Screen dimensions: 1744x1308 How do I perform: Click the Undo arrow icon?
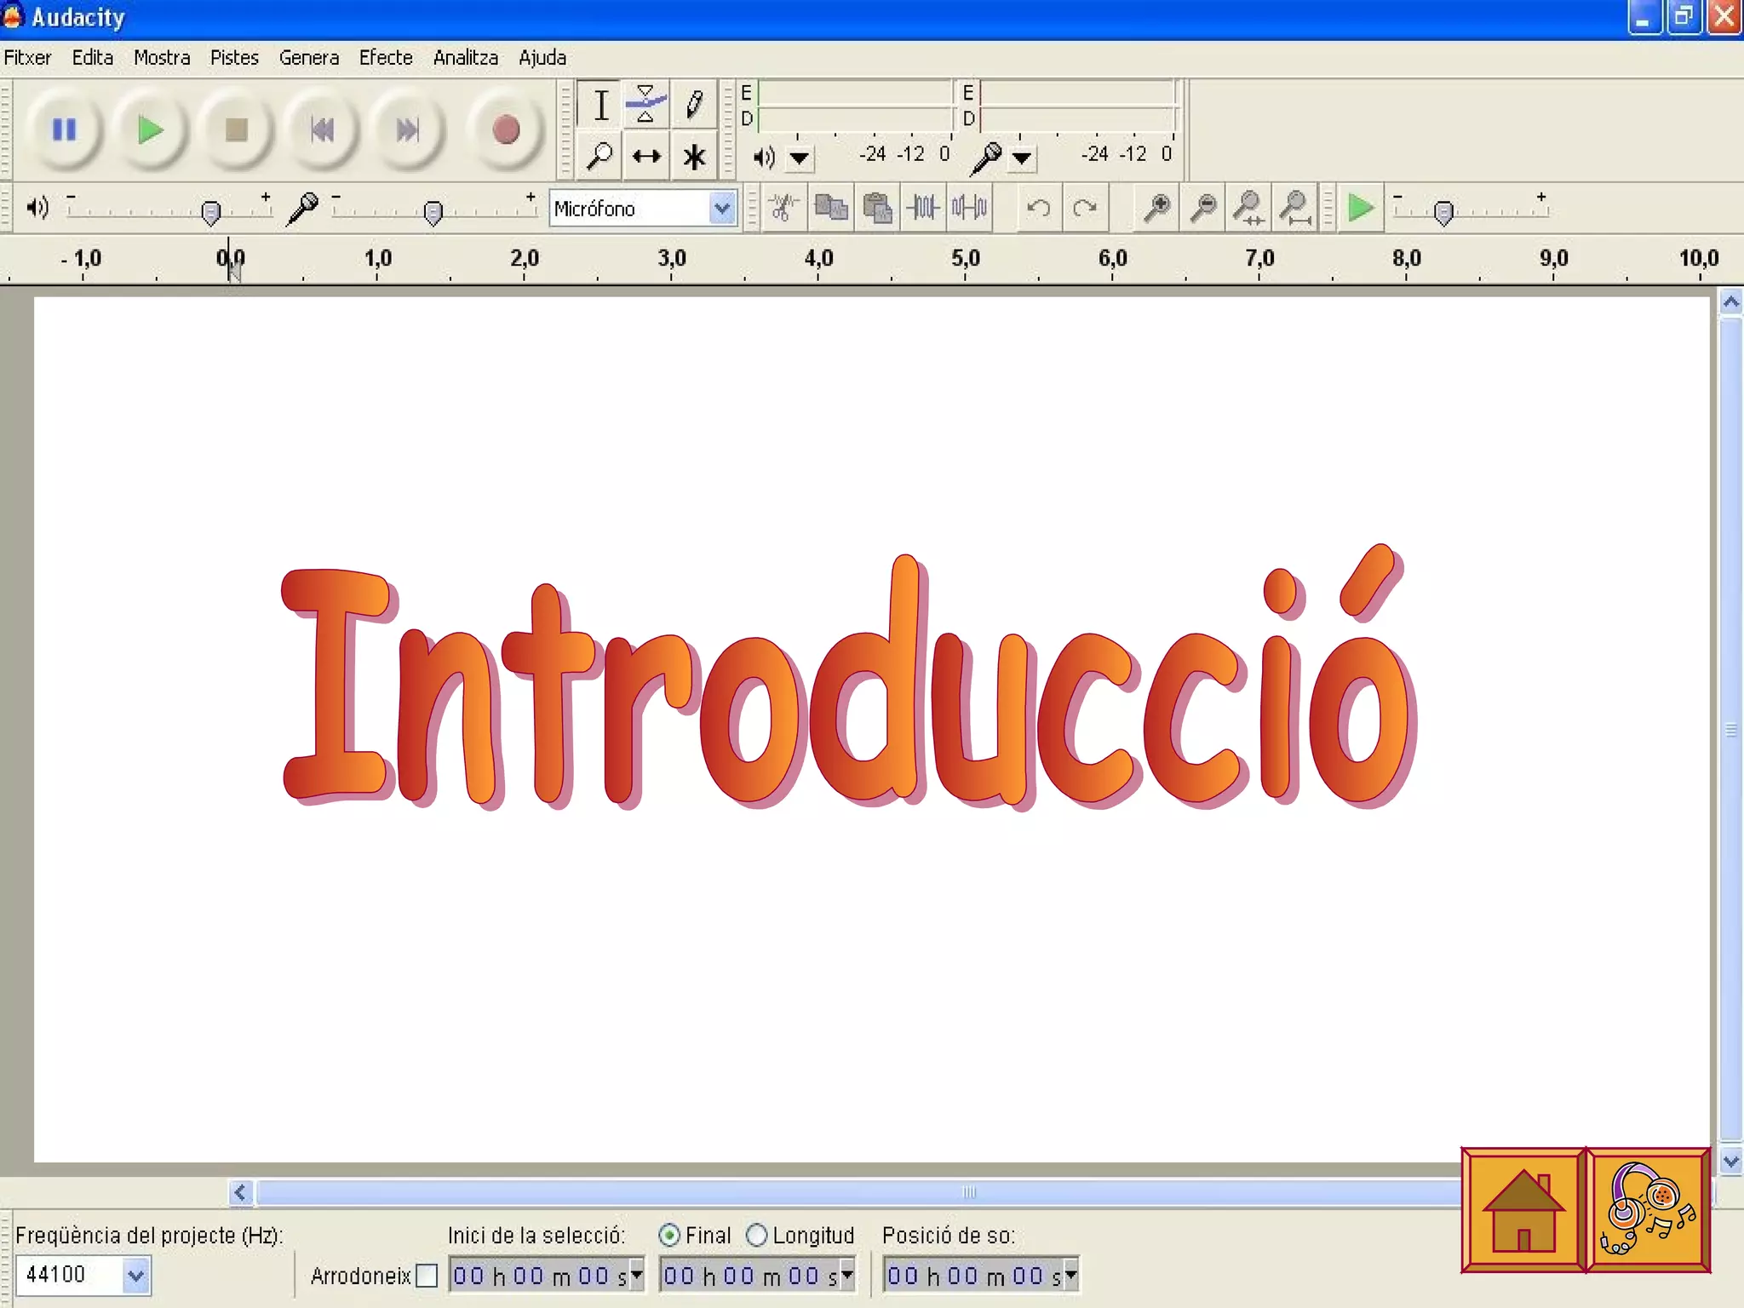pos(1038,208)
